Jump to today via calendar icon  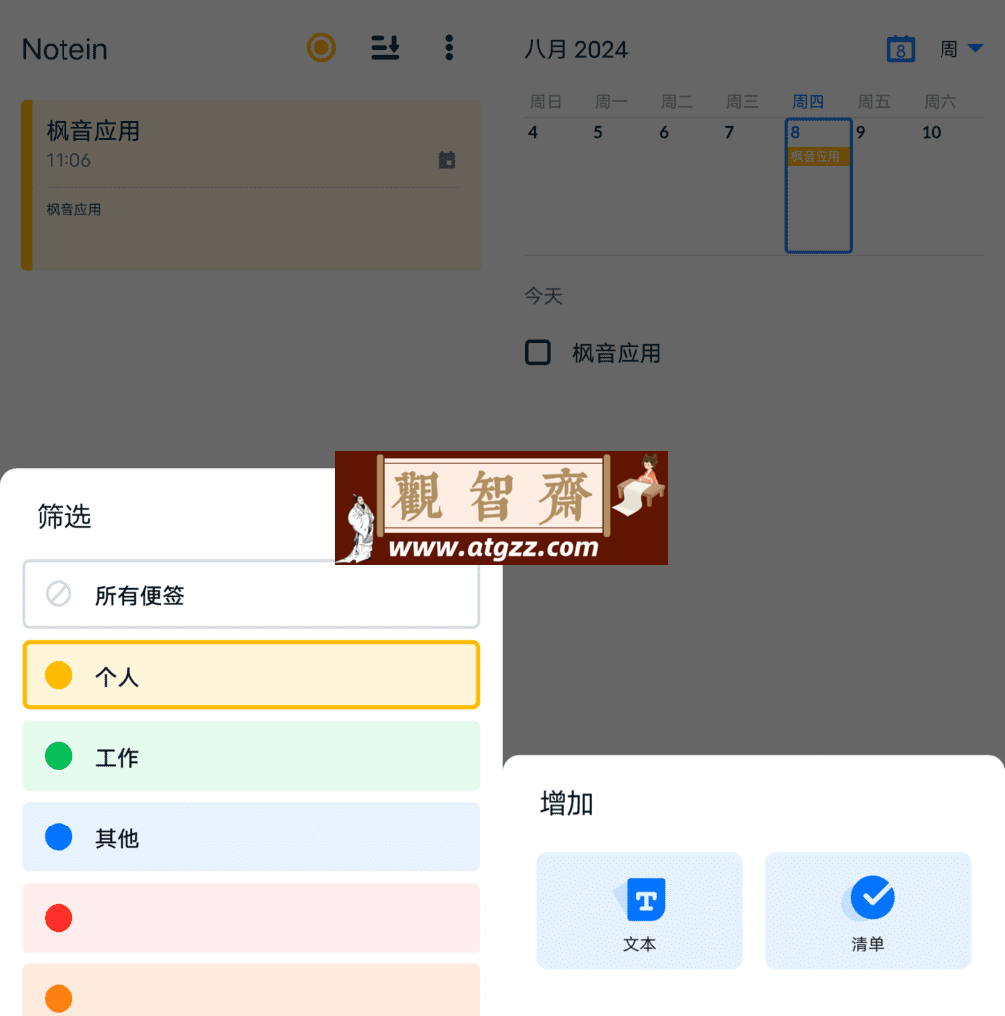[x=900, y=49]
